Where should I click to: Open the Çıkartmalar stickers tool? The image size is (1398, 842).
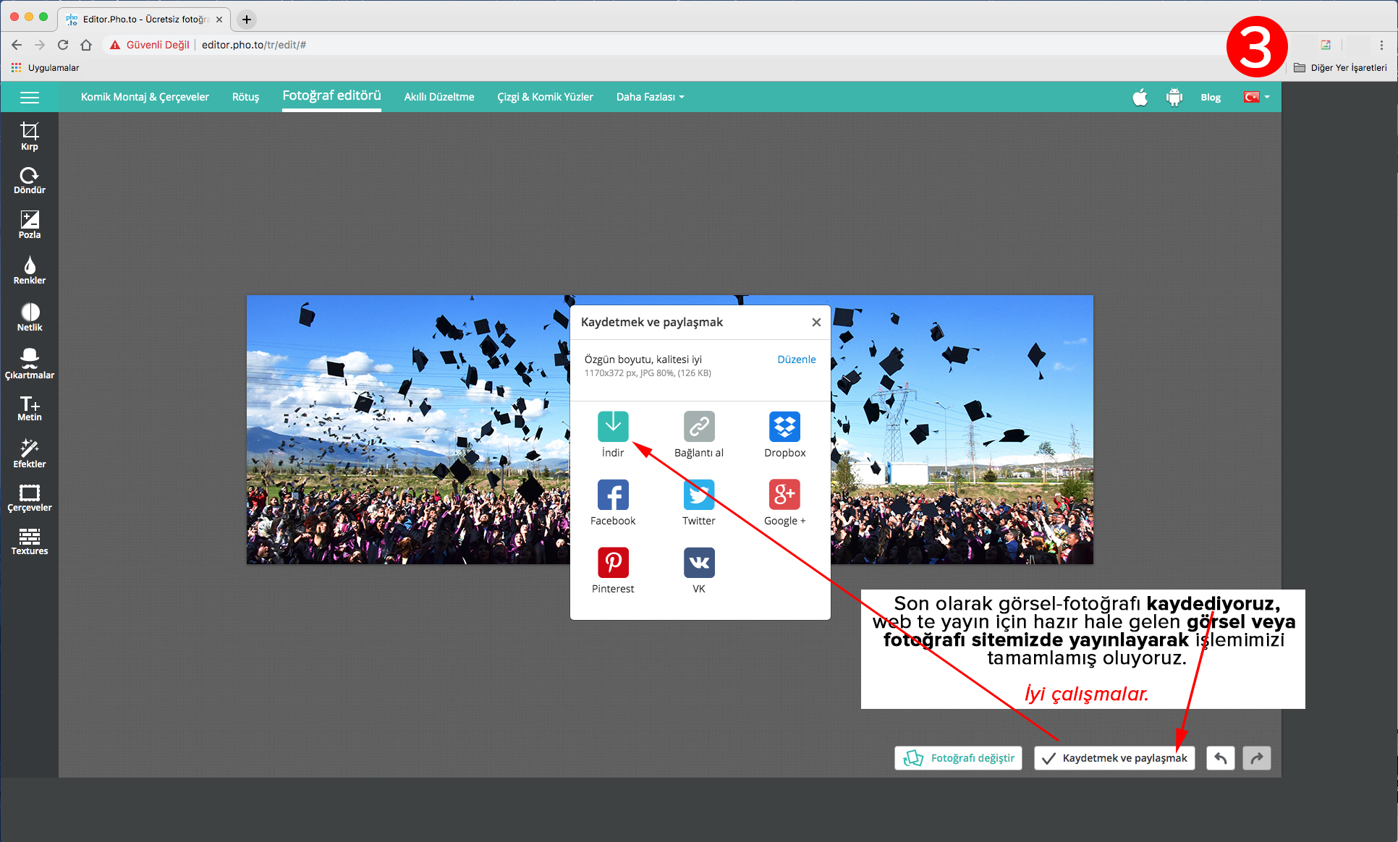[29, 363]
